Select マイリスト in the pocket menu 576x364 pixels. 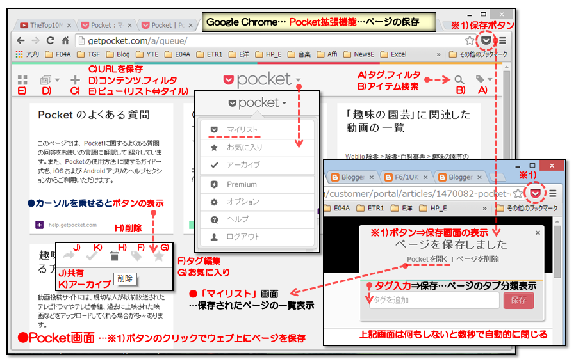click(x=257, y=129)
